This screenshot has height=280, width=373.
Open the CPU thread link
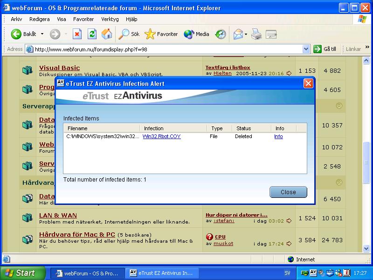(220, 237)
